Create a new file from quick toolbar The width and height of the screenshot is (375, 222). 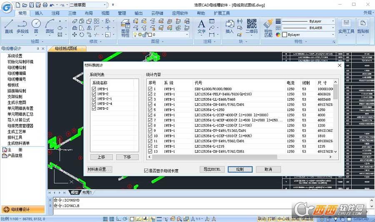click(17, 5)
